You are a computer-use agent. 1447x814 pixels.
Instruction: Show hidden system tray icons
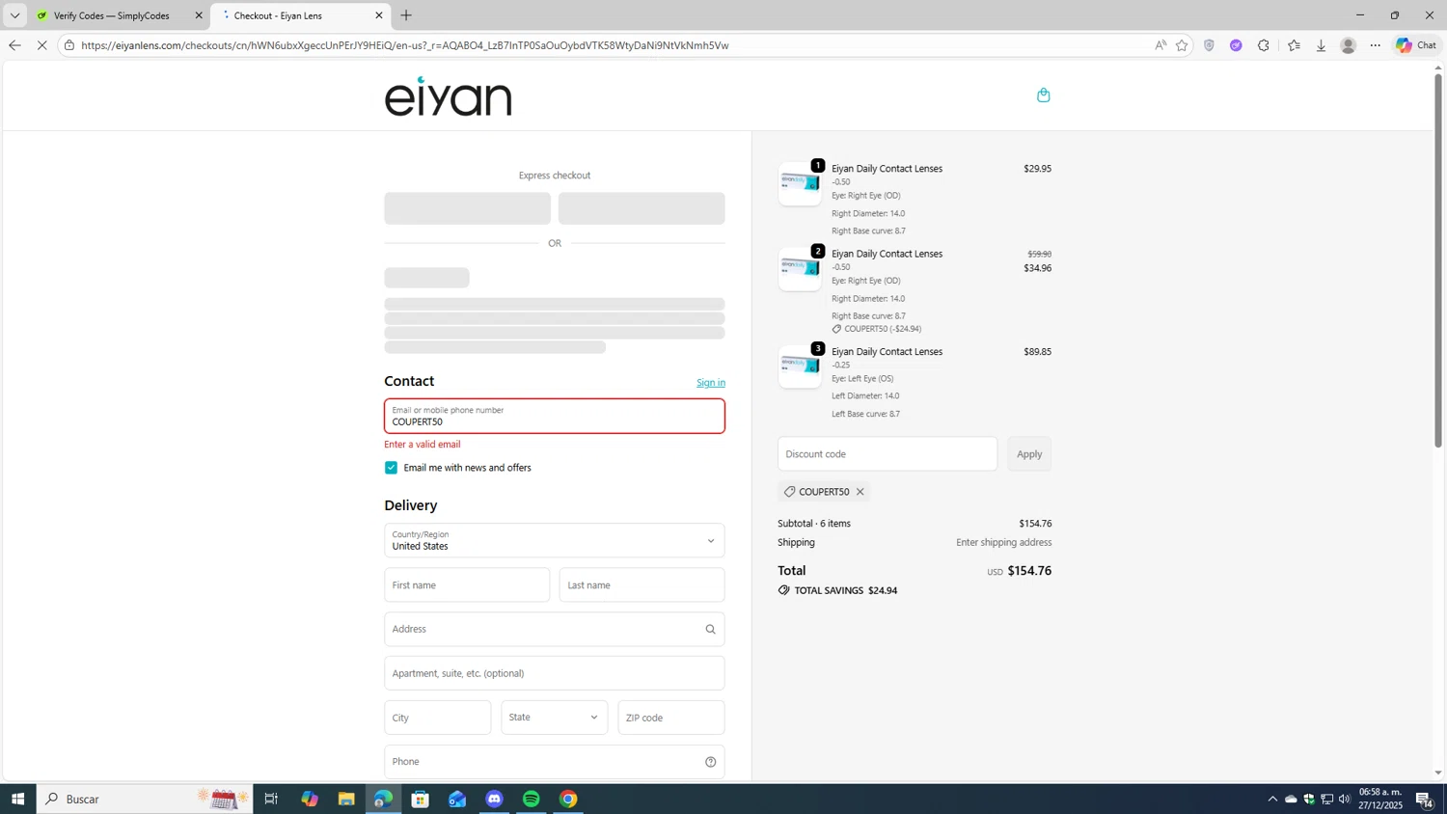click(1272, 799)
